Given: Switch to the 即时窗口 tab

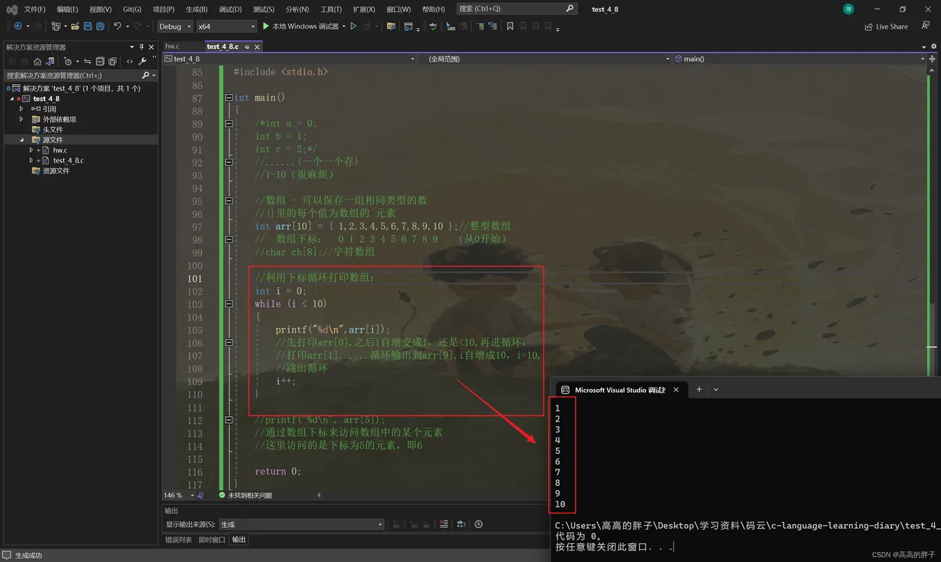Looking at the screenshot, I should 212,540.
